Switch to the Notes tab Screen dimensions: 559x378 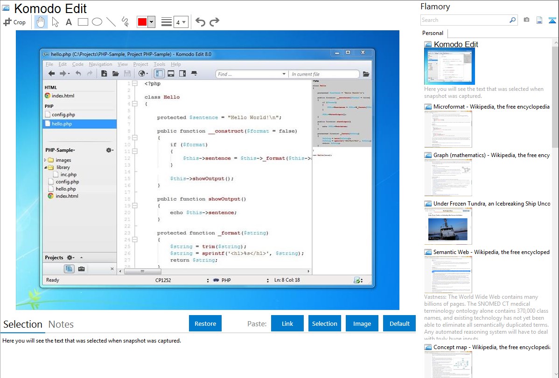click(61, 324)
